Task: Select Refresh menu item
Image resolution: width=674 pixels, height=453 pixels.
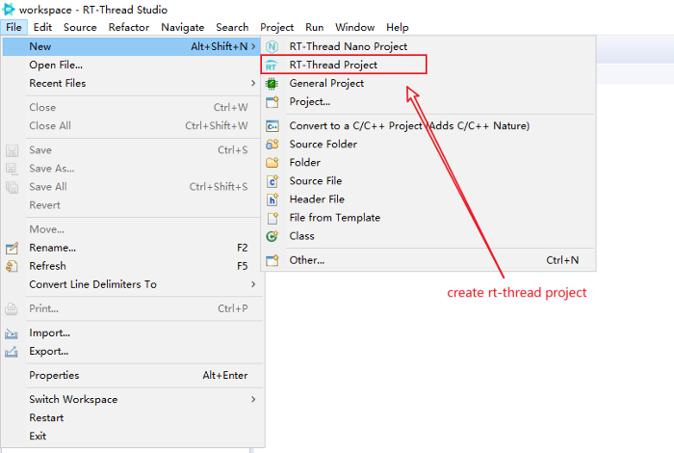Action: point(133,266)
